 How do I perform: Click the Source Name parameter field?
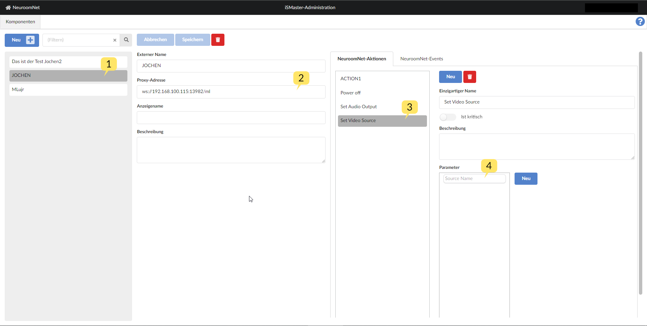(x=474, y=178)
